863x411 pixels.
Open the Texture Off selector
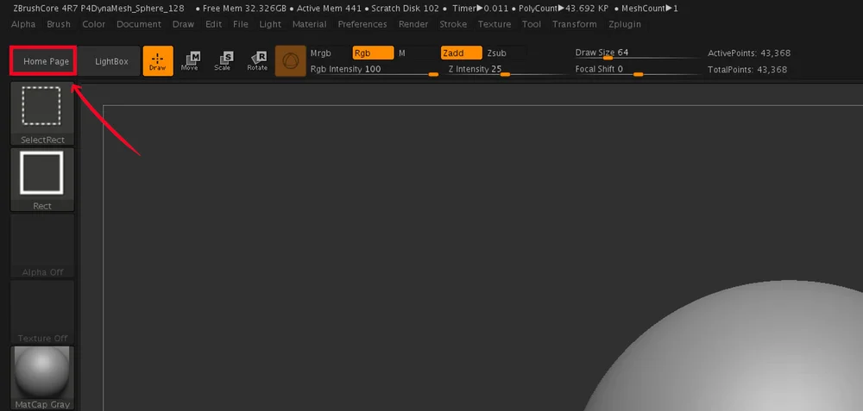point(42,312)
